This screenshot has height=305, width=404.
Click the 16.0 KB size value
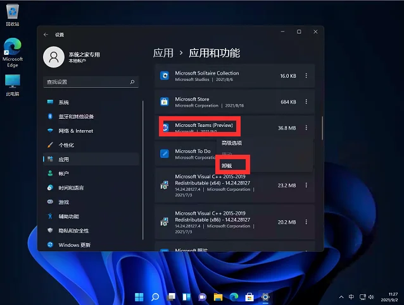tap(288, 76)
